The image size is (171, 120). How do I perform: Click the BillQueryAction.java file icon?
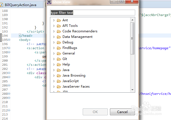1,5
